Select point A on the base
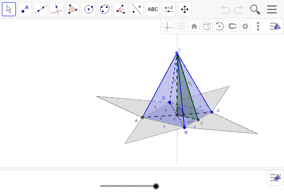The image size is (284, 195). (142, 118)
